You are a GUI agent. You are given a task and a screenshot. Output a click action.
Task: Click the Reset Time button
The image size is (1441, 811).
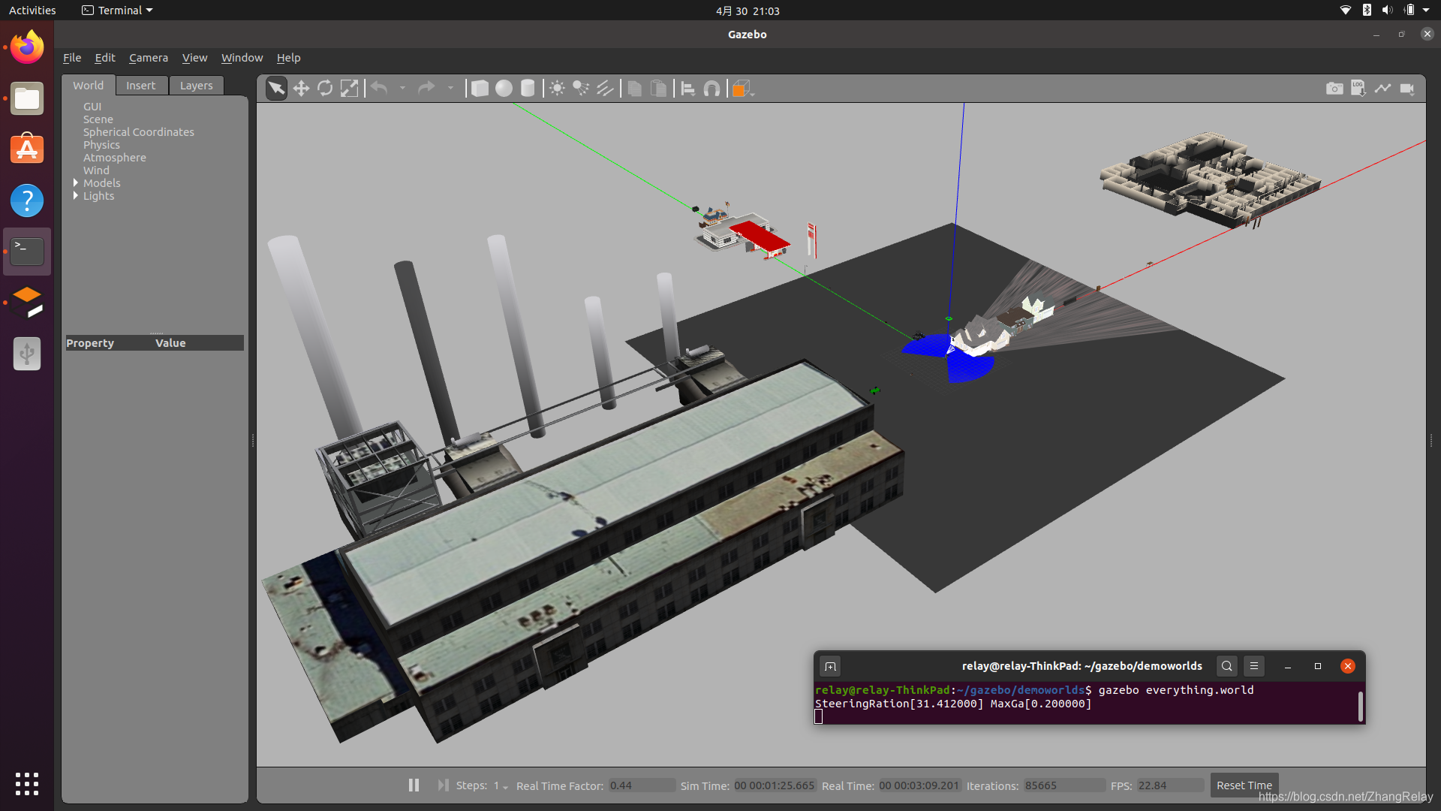click(1244, 785)
